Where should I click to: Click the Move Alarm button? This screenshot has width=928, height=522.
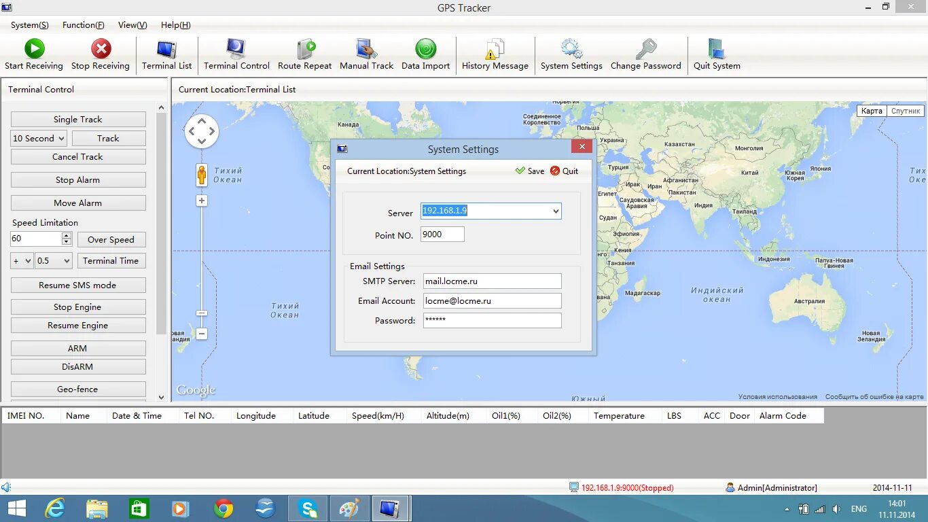(x=78, y=203)
